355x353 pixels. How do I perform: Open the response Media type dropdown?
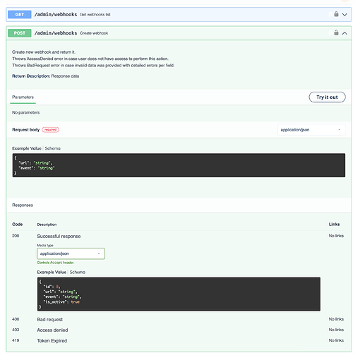coord(71,253)
